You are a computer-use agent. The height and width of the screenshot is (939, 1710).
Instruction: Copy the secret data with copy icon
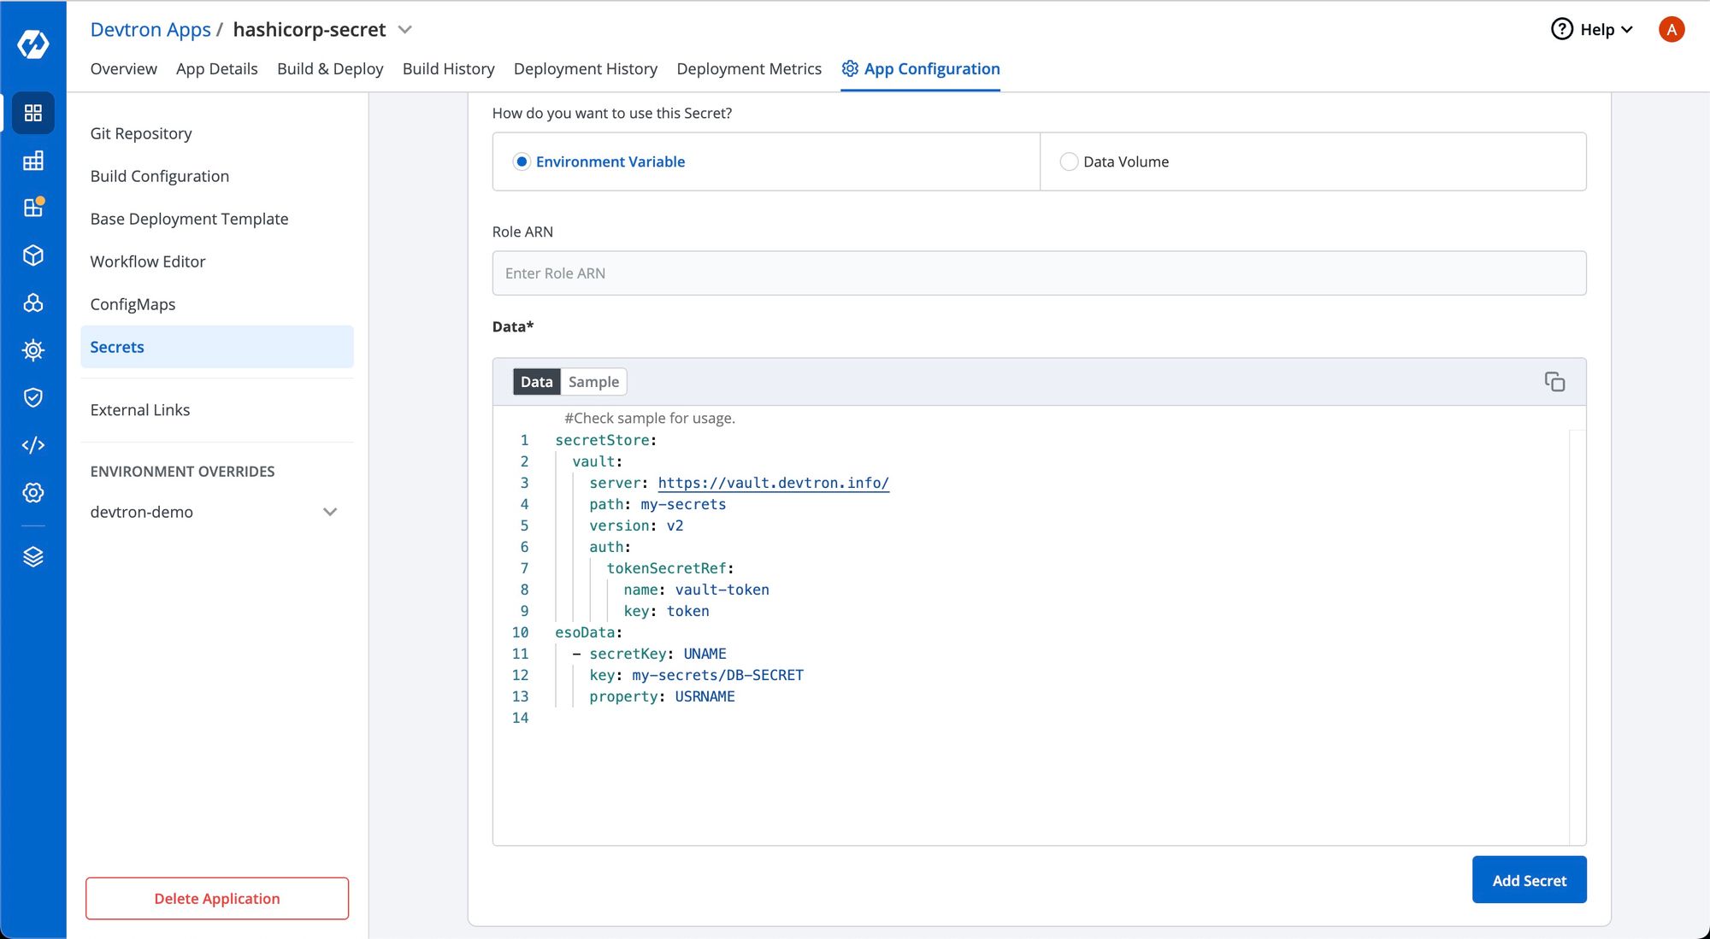(x=1554, y=382)
